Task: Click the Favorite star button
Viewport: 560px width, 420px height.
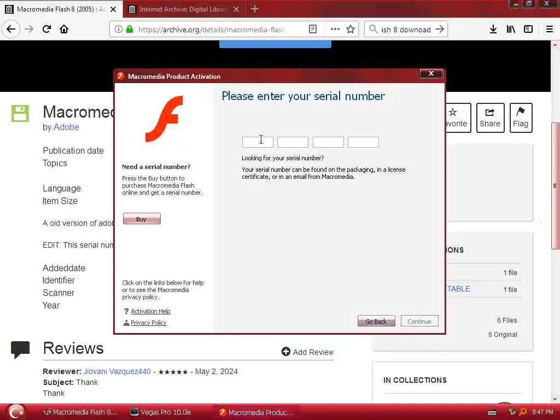Action: coord(458,118)
